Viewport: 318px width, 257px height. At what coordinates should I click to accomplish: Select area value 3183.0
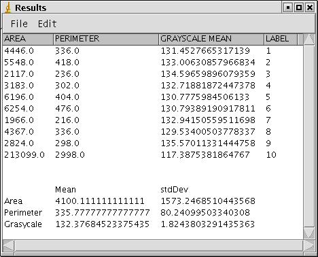click(19, 86)
